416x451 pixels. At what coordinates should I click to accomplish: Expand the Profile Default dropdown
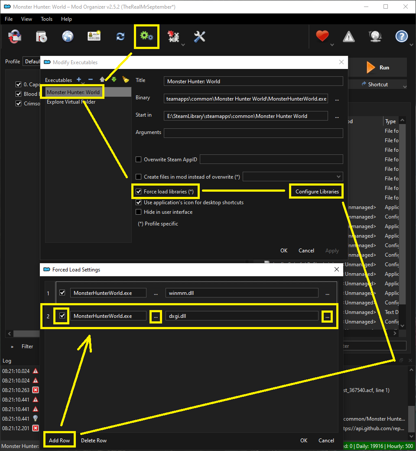pyautogui.click(x=32, y=62)
